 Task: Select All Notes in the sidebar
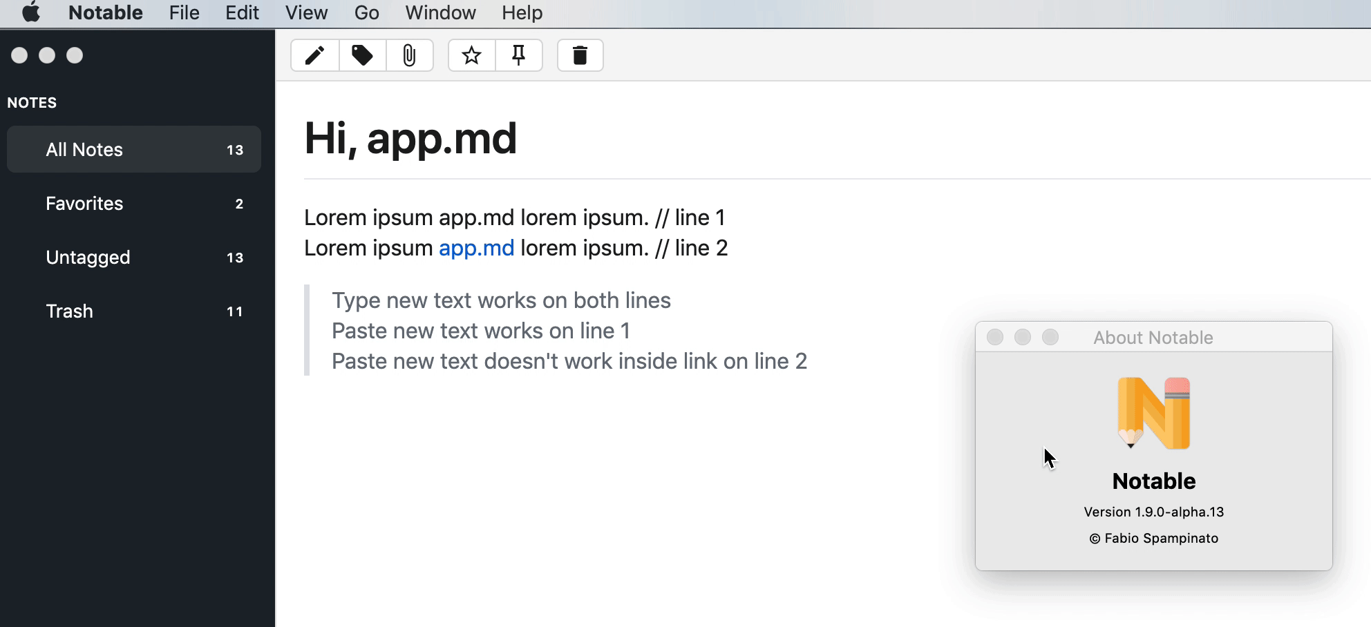click(84, 149)
